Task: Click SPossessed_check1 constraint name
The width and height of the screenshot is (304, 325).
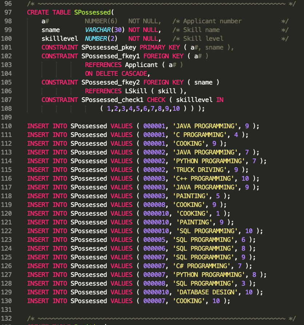Action: coord(112,100)
